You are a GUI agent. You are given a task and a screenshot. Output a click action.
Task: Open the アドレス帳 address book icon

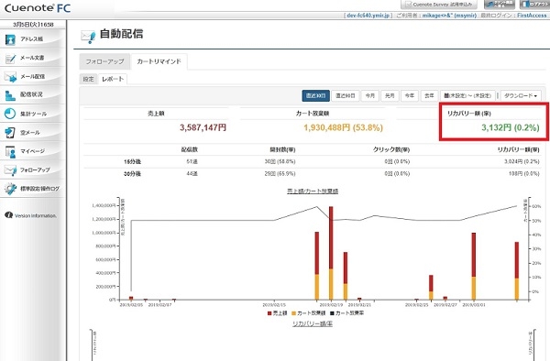click(x=10, y=39)
